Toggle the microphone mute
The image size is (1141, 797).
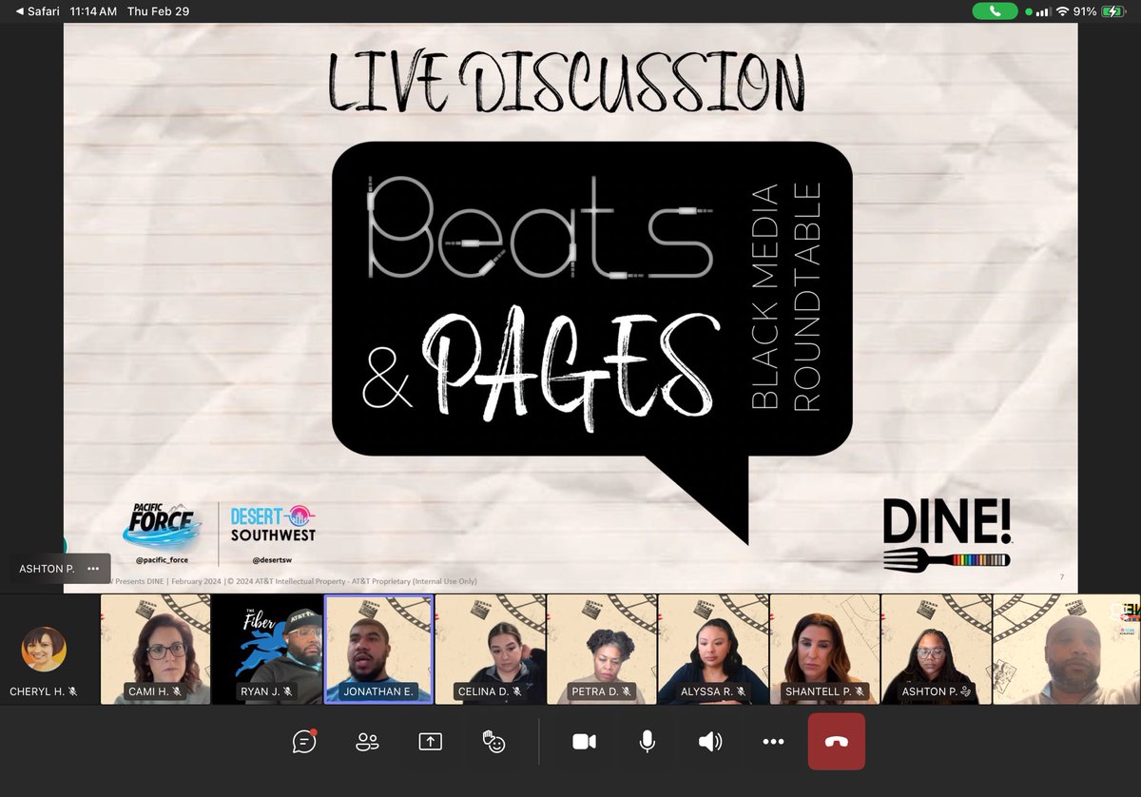click(x=647, y=742)
